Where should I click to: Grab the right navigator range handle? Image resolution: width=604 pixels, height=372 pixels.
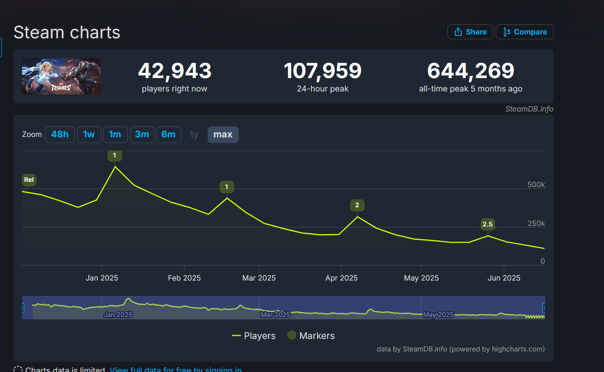pyautogui.click(x=544, y=308)
